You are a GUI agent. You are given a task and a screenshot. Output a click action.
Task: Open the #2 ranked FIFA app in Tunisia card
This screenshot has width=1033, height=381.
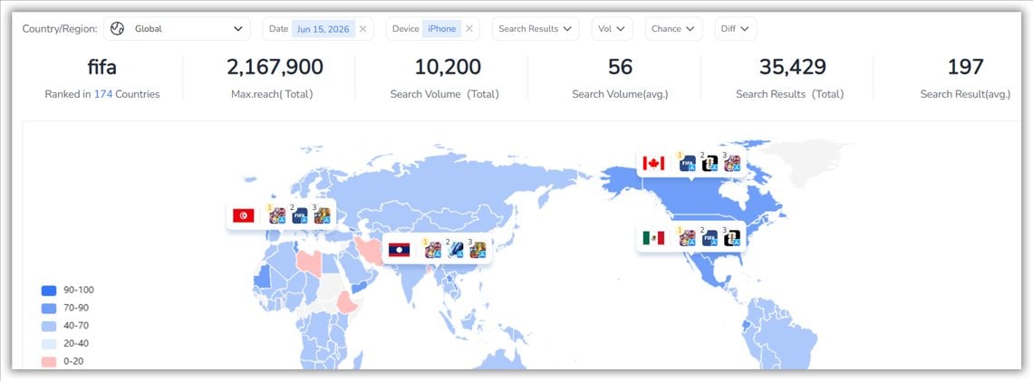click(300, 215)
